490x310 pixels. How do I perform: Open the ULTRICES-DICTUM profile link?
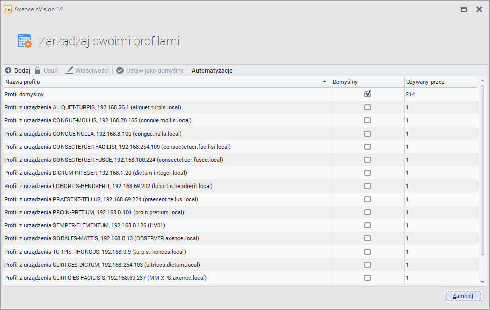[96, 265]
